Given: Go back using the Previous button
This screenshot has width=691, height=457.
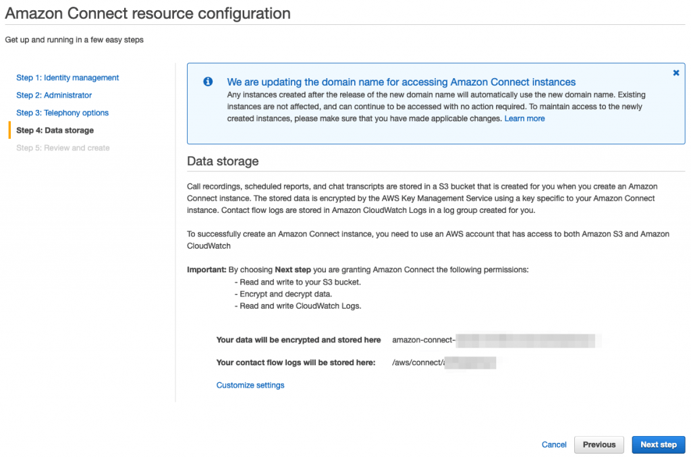Looking at the screenshot, I should pos(599,444).
